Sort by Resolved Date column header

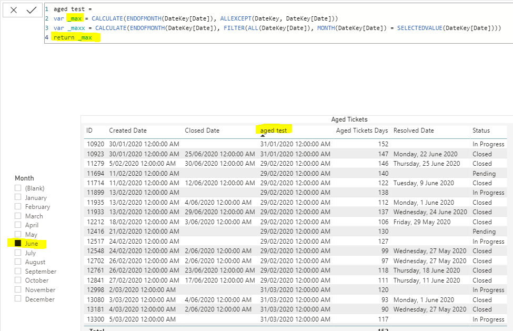414,131
